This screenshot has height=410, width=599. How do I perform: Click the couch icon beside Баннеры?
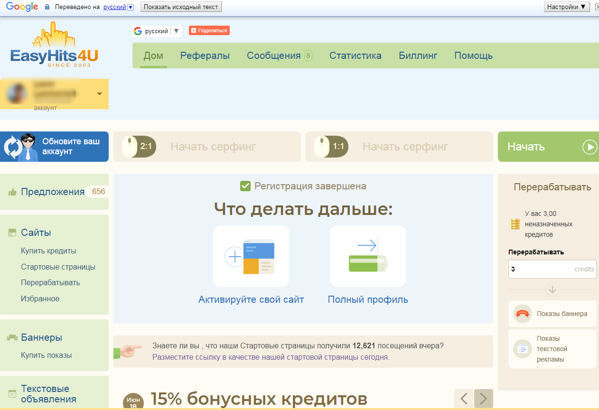click(12, 337)
